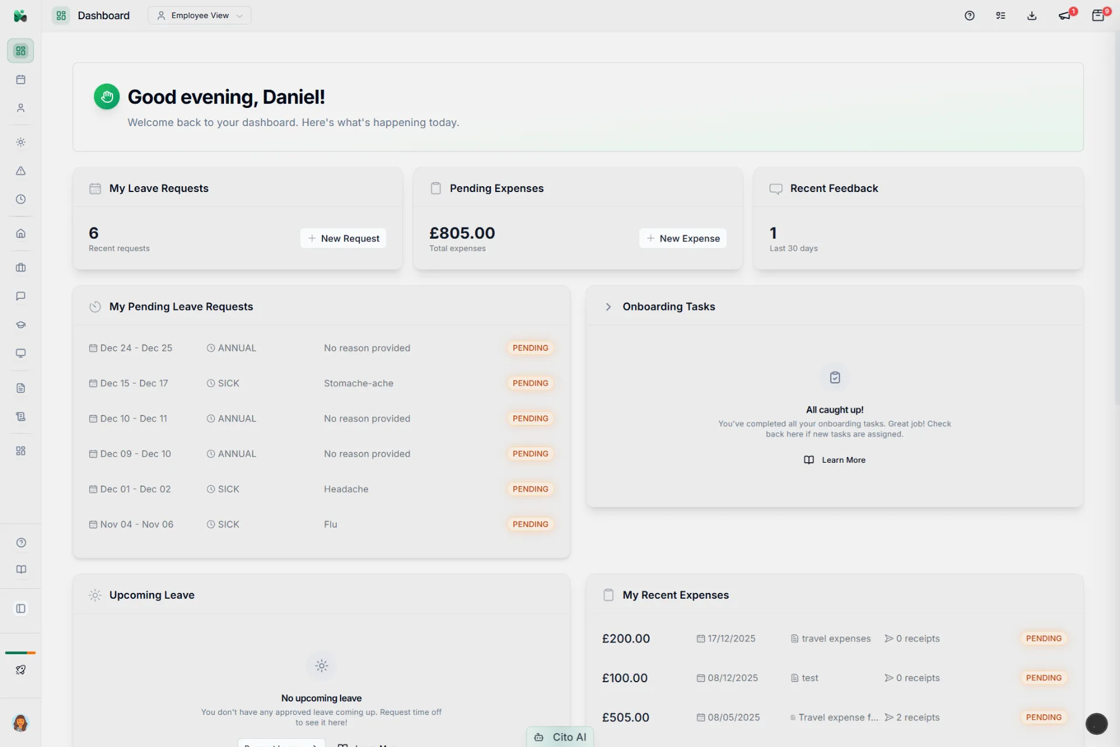This screenshot has height=747, width=1120.
Task: Open the calendar icon in sidebar
Action: (20, 79)
